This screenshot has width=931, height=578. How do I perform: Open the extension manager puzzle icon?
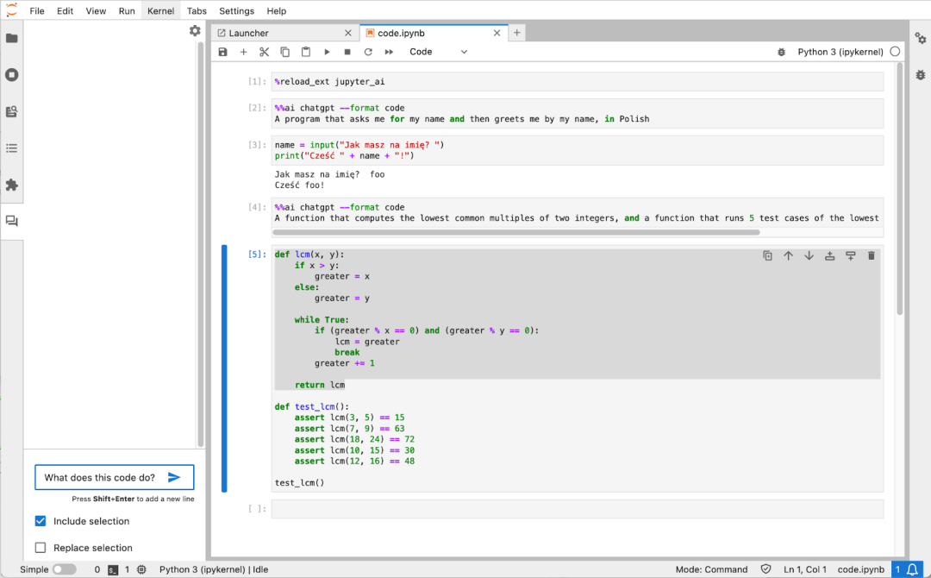click(x=12, y=185)
